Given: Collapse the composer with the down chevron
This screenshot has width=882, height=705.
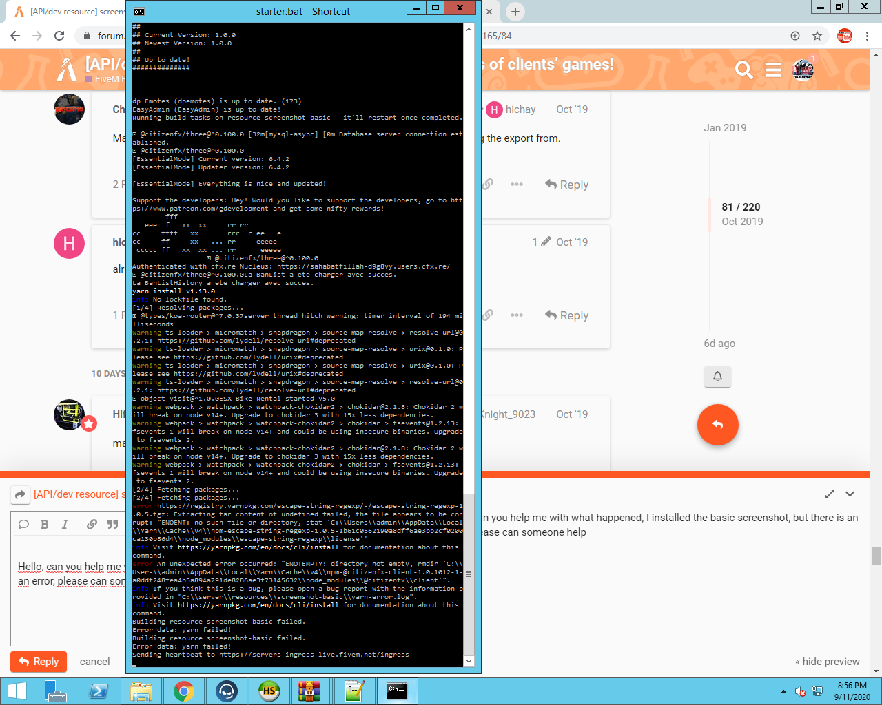Looking at the screenshot, I should (852, 494).
